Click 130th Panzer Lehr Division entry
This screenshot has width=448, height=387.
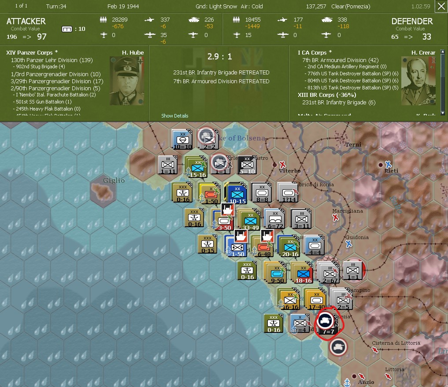click(52, 60)
